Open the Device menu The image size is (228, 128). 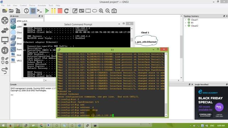(x=32, y=5)
